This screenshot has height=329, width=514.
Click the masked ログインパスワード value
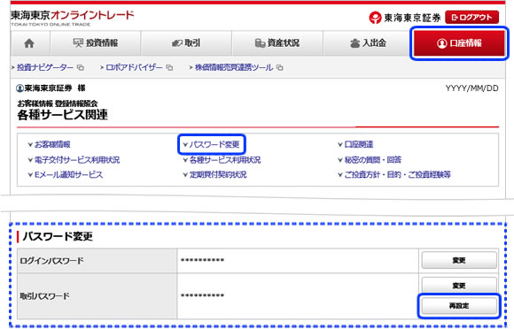click(202, 261)
